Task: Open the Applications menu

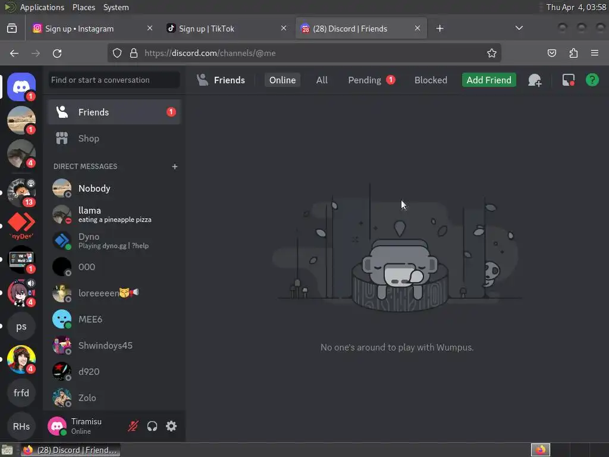Action: tap(42, 7)
